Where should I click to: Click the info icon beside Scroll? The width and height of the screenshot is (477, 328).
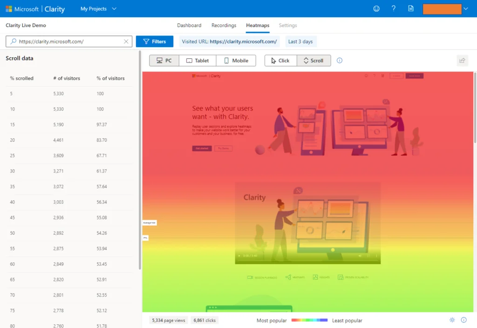[x=340, y=61]
